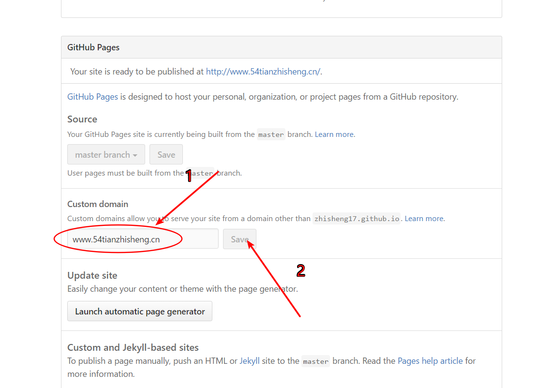Click the Custom and Jekyll-based sites heading
553x388 pixels.
coord(133,347)
